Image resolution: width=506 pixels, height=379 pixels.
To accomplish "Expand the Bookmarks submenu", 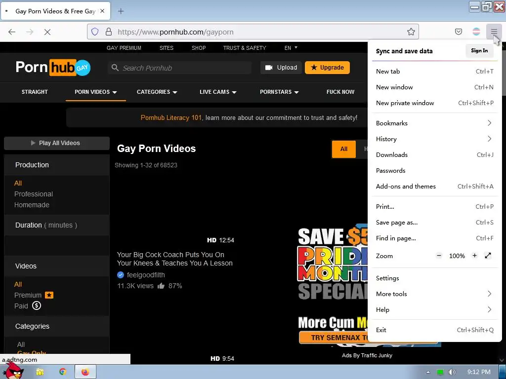I will tap(435, 123).
